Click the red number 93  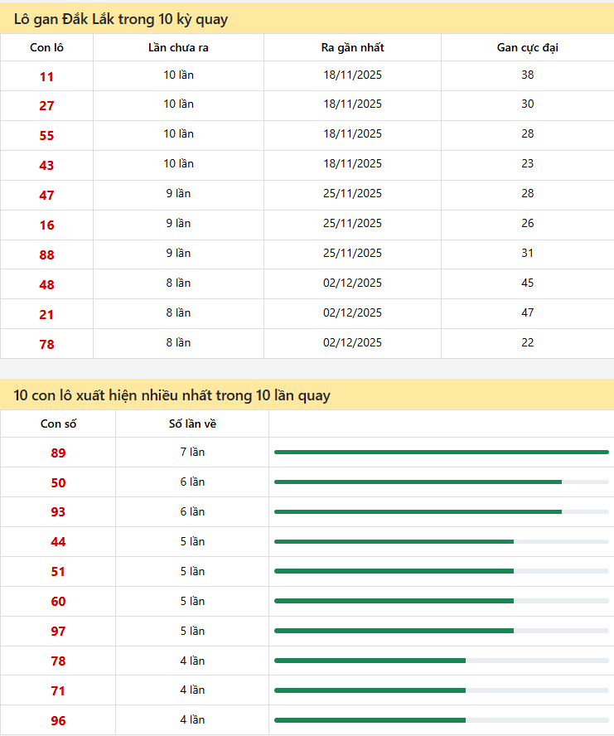[x=58, y=513]
